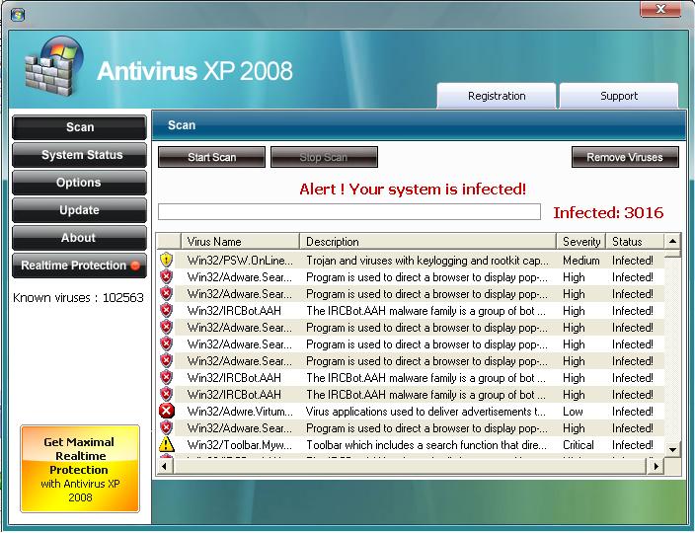Image resolution: width=695 pixels, height=533 pixels.
Task: Click the yellow warning triangle for Win32/Toolbar.Myw
Action: (x=167, y=445)
